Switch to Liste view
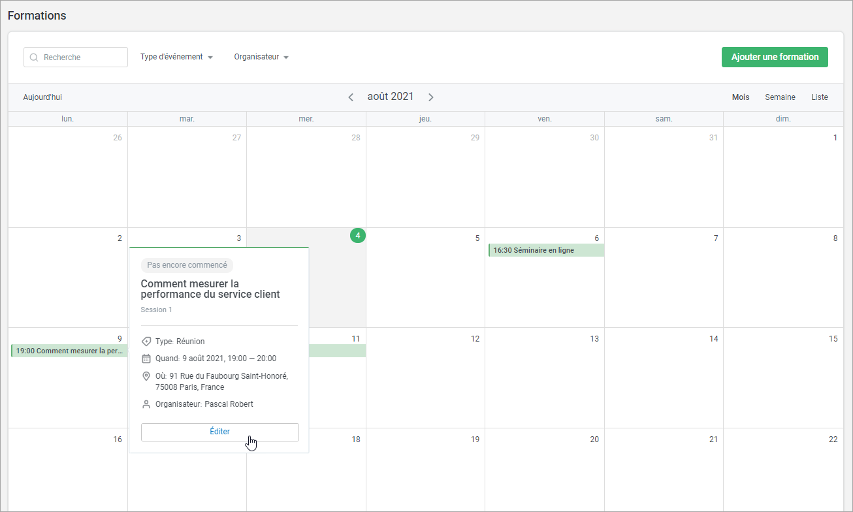This screenshot has width=853, height=512. click(819, 97)
